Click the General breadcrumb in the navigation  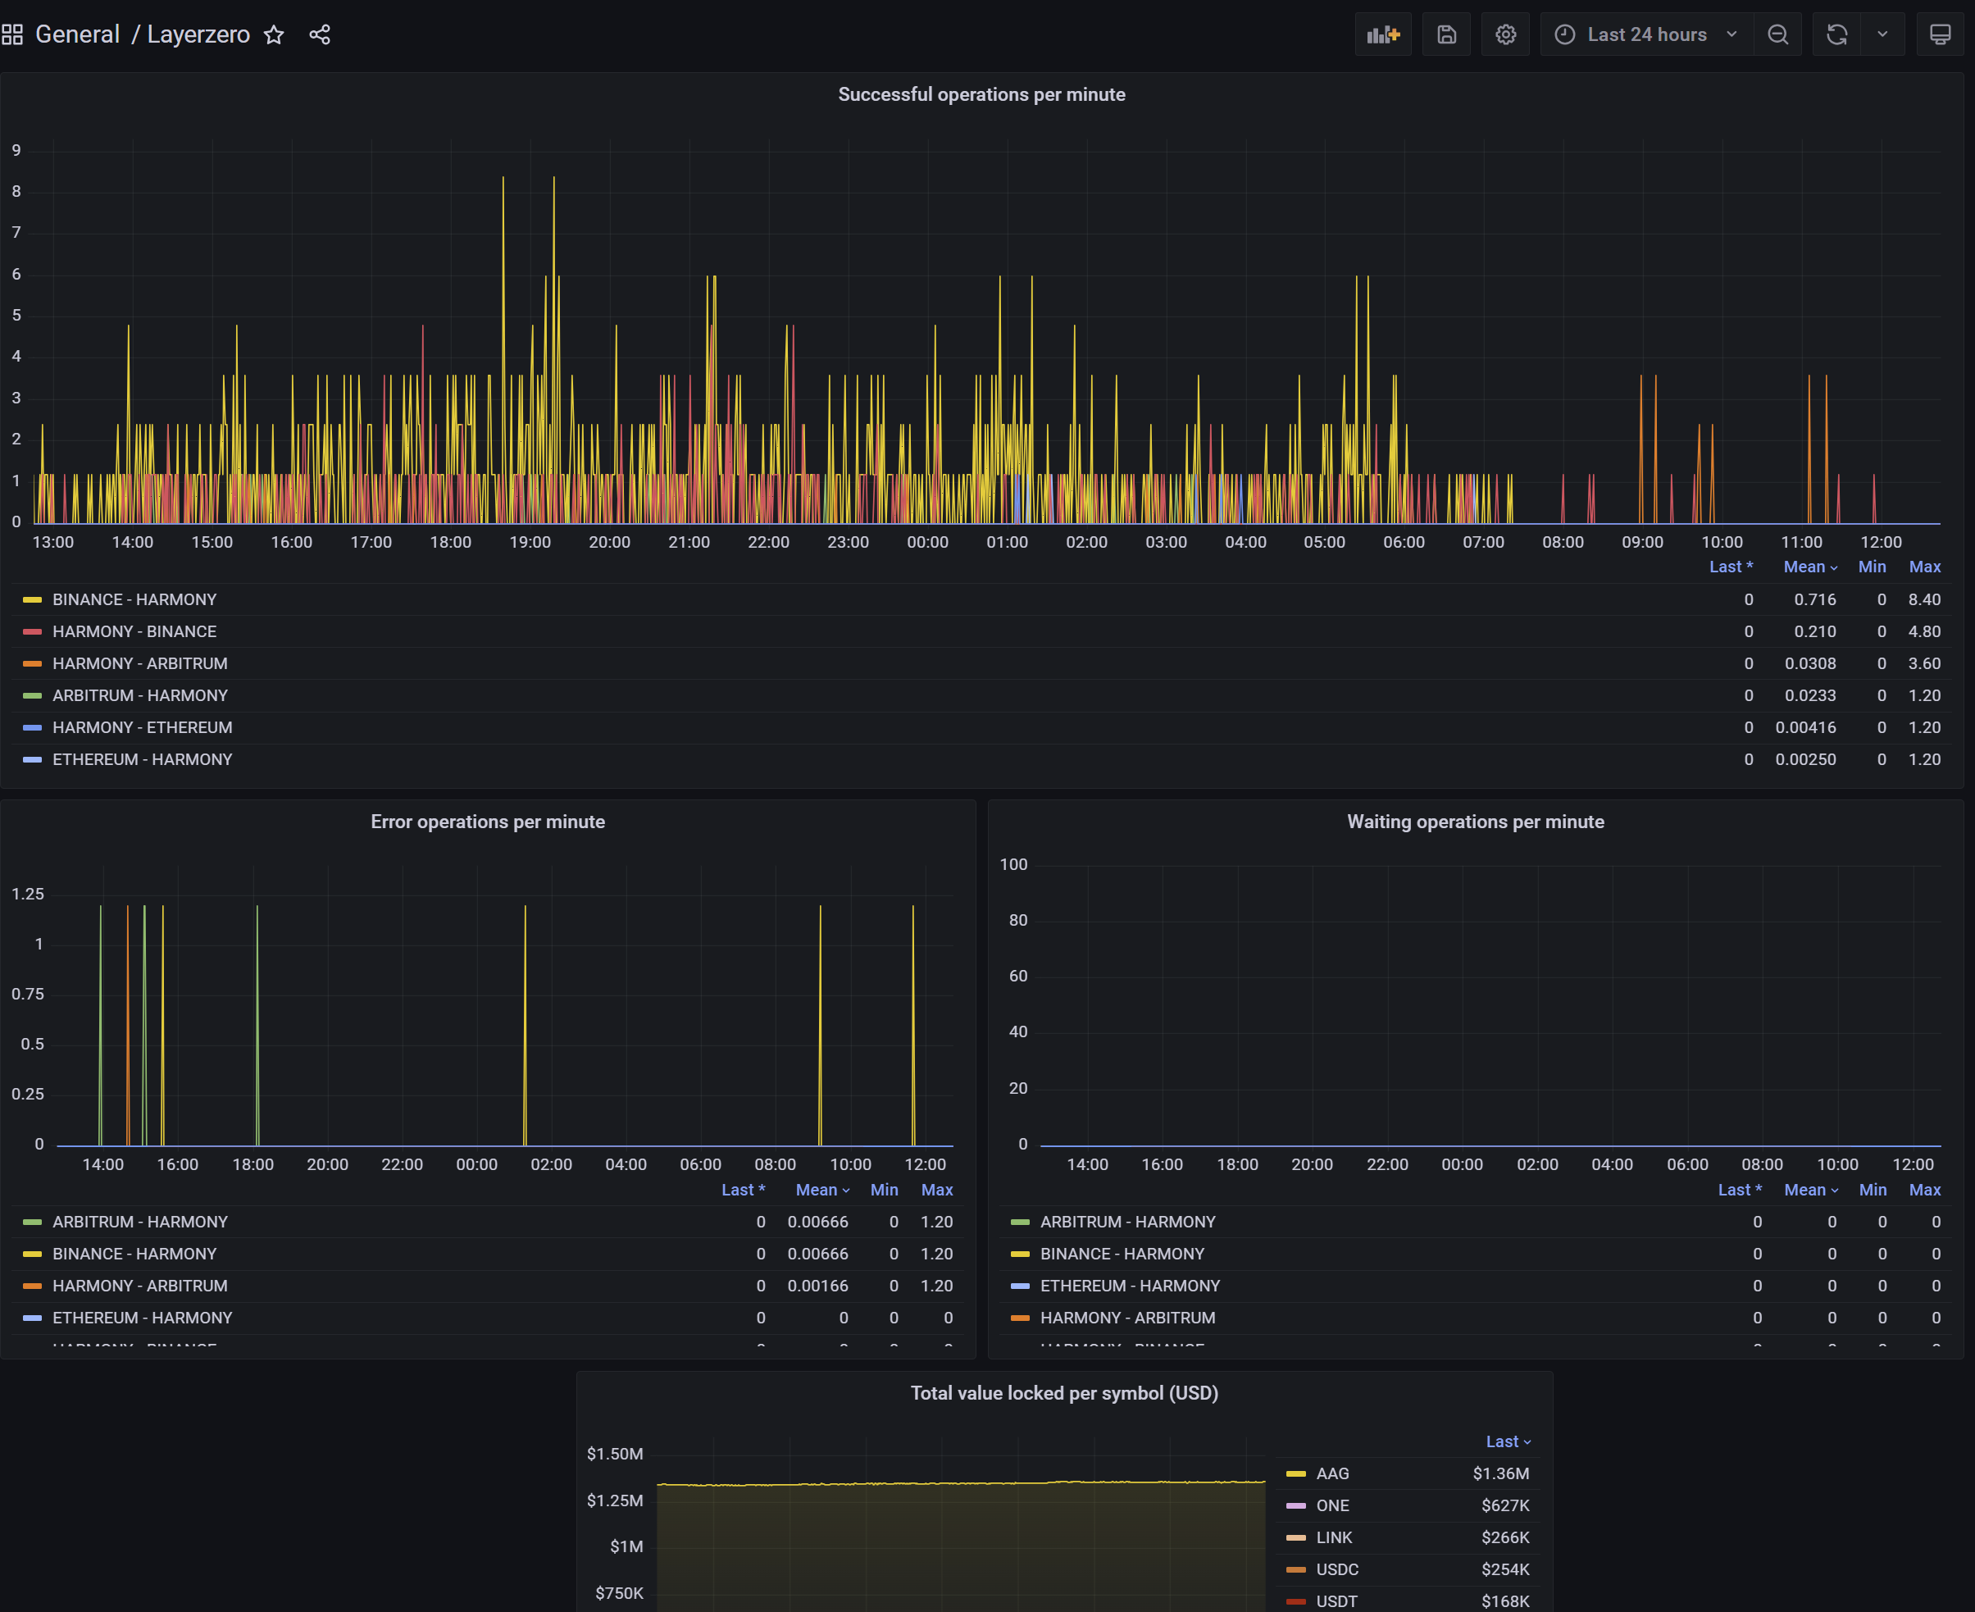point(77,34)
